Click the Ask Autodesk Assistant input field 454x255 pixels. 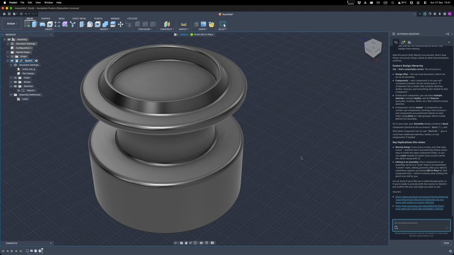coord(421,225)
